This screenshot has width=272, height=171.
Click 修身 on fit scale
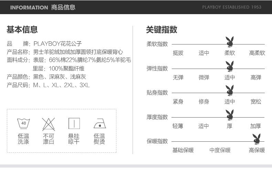point(204,101)
